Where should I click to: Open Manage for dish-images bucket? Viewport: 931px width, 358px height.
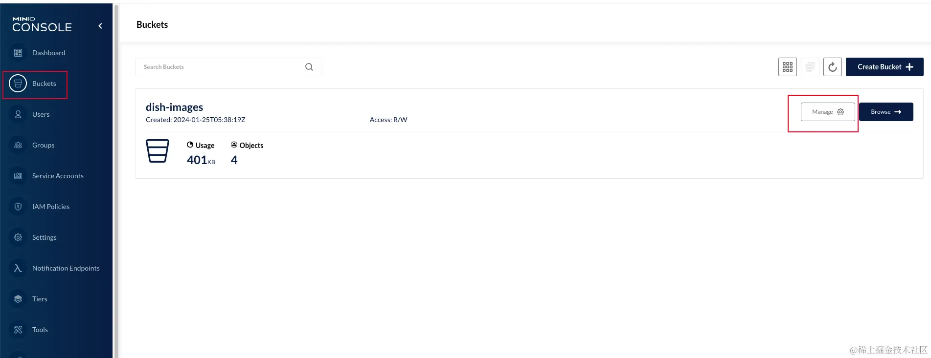point(828,112)
